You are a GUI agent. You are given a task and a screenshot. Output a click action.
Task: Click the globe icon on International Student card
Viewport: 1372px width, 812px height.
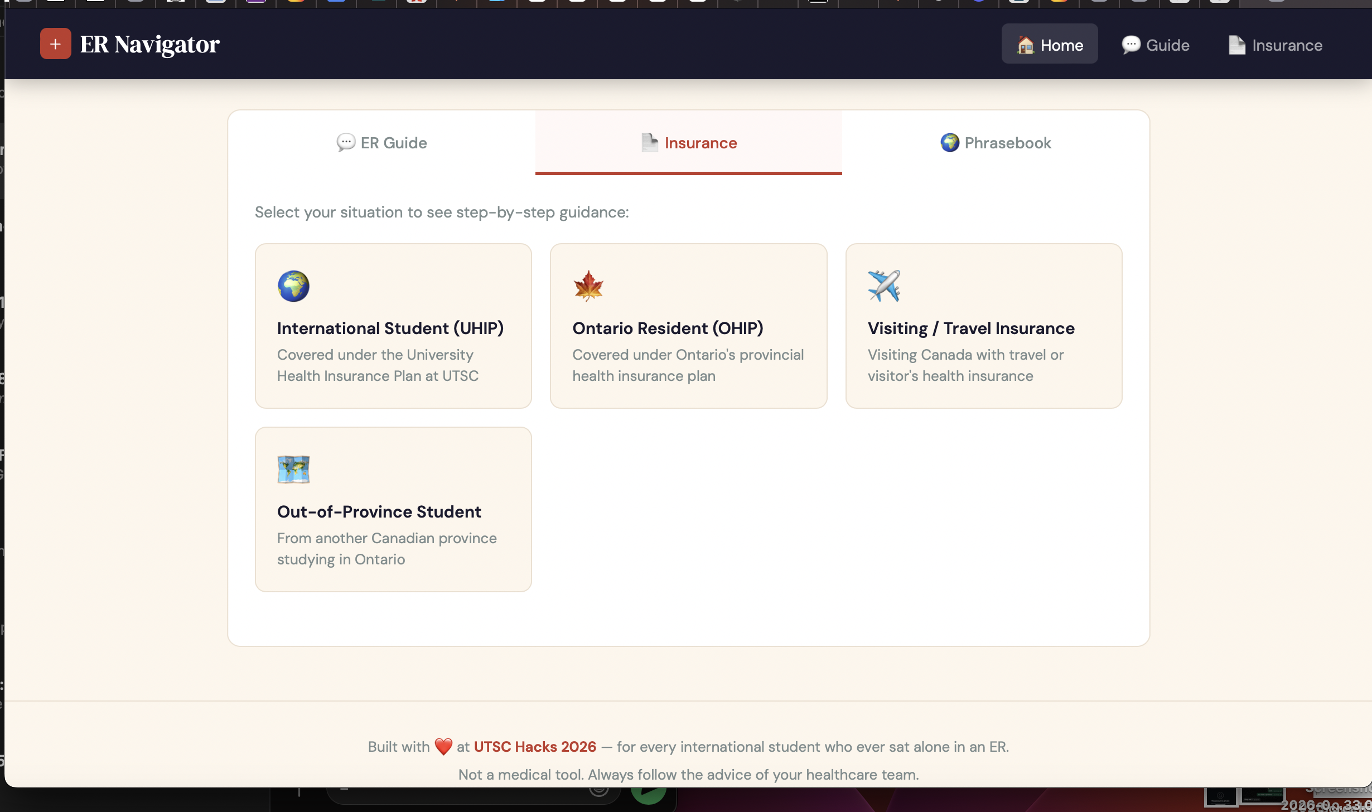[x=293, y=286]
